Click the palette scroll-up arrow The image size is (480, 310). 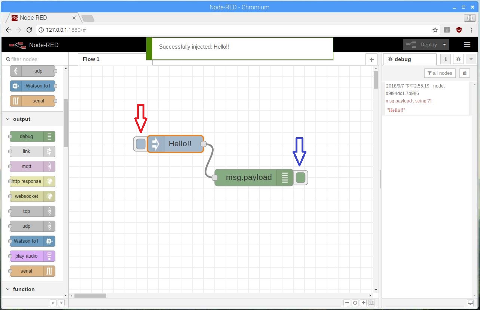pyautogui.click(x=66, y=68)
